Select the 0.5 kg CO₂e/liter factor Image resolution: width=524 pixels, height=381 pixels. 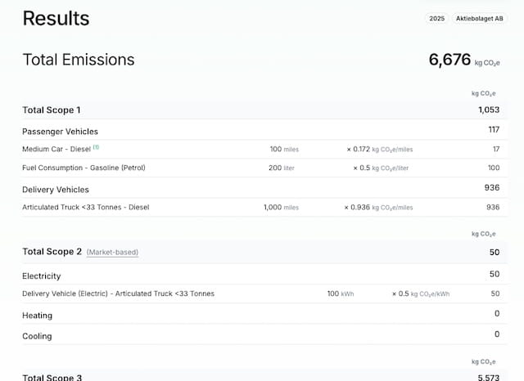click(x=381, y=168)
